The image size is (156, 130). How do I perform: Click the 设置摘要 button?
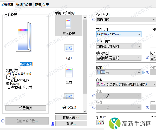point(26,108)
